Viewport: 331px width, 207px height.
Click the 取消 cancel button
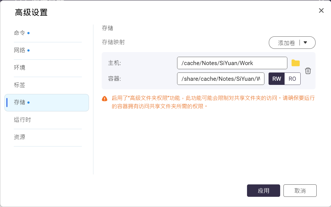click(x=300, y=191)
